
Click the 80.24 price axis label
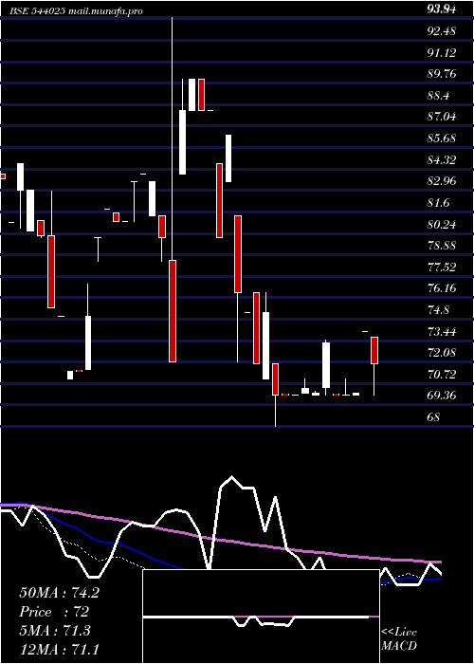coord(442,224)
